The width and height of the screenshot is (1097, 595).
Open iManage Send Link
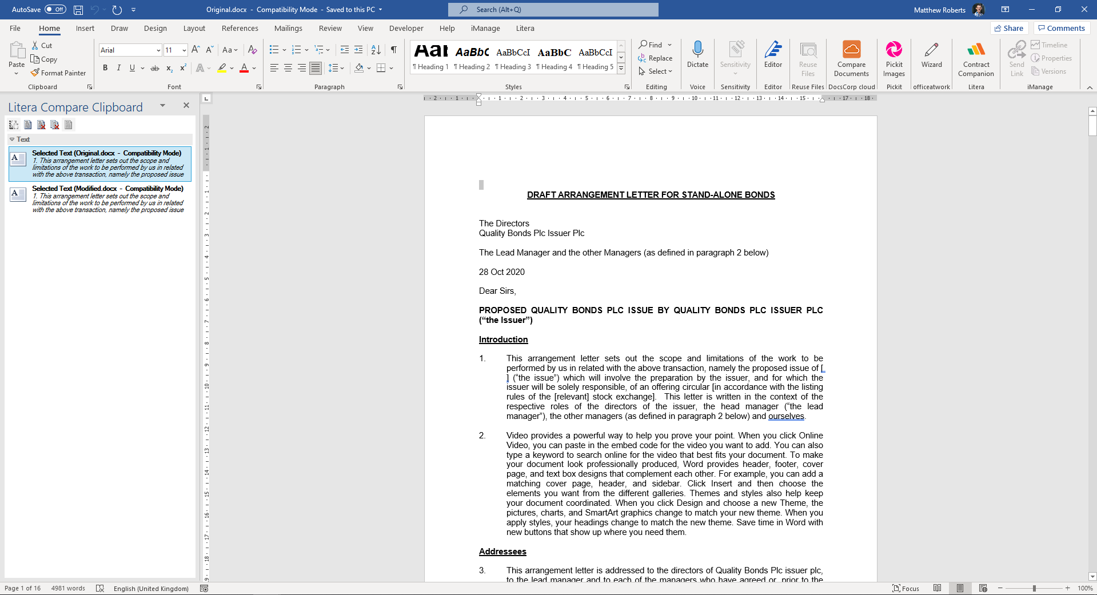[x=1016, y=58]
